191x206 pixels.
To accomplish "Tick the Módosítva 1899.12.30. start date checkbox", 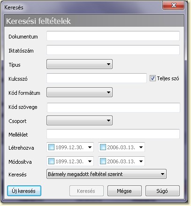I will click(x=51, y=161).
